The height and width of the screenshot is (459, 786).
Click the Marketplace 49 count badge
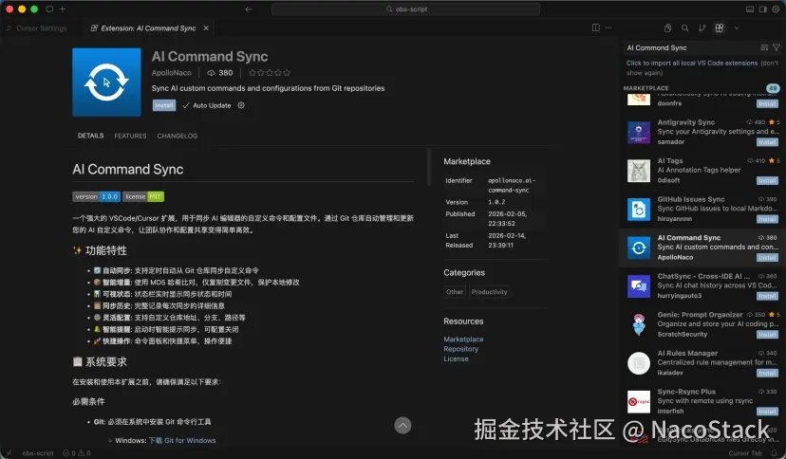pyautogui.click(x=773, y=88)
